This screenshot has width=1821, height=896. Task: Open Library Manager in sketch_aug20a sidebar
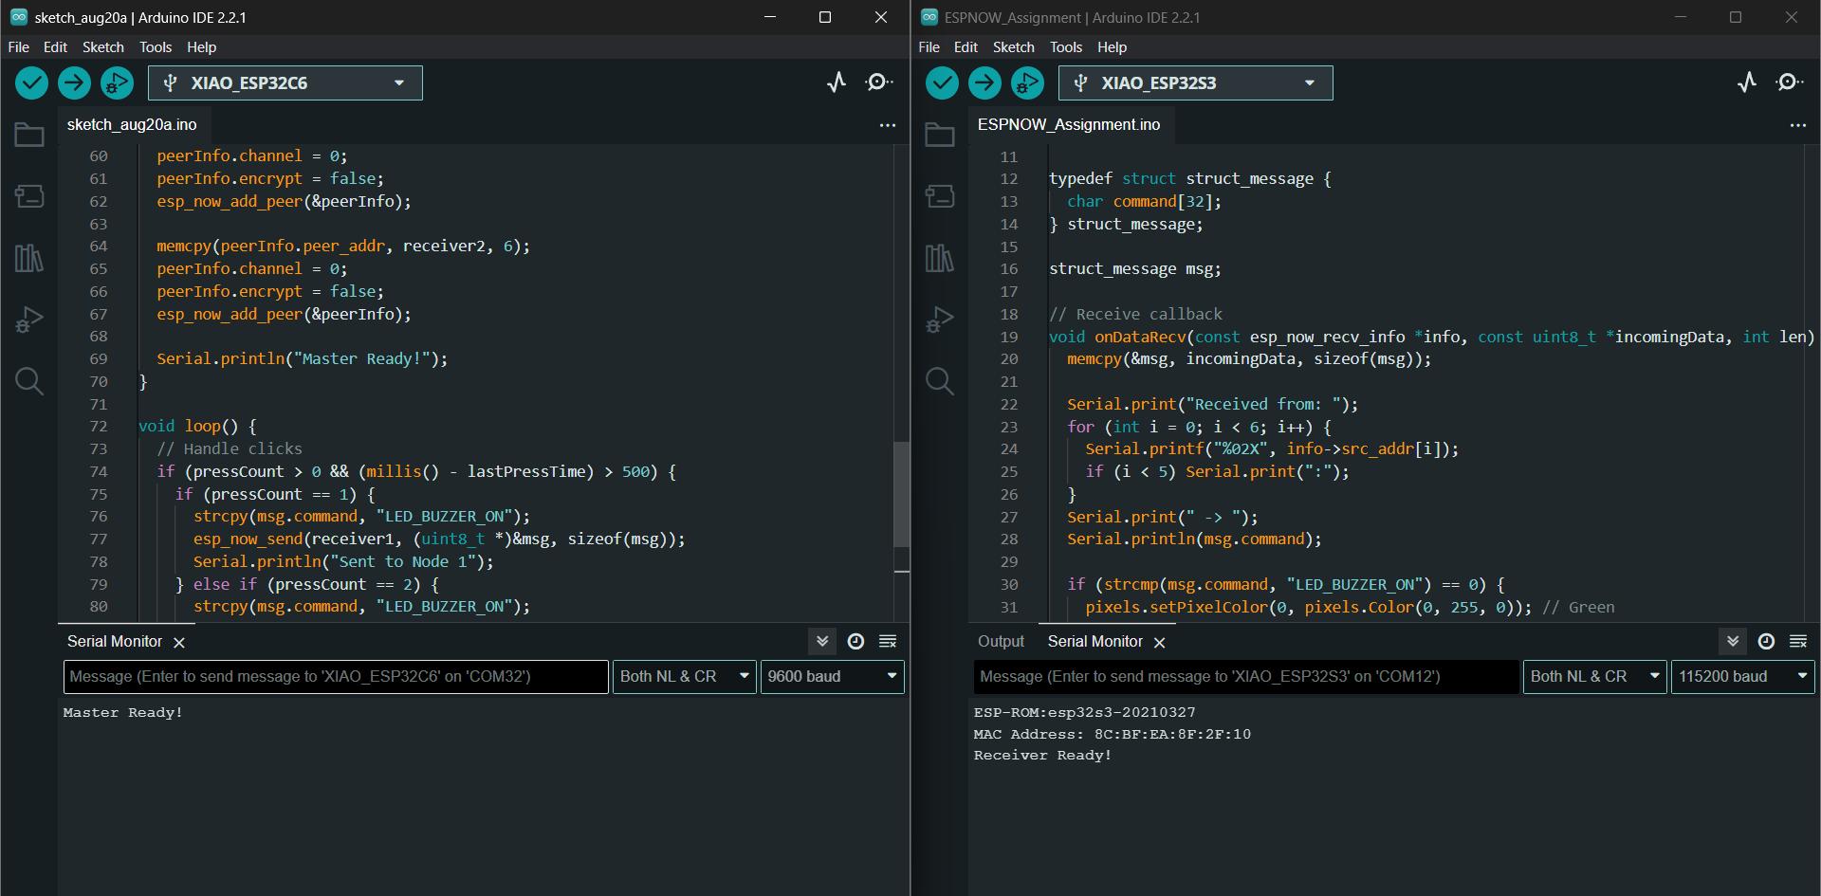coord(29,258)
